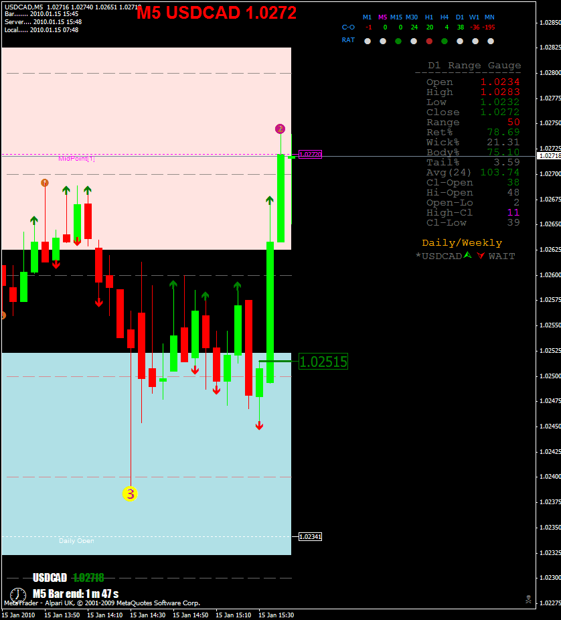The width and height of the screenshot is (561, 620).
Task: Click the MidPoint[1] line label
Action: pos(76,159)
